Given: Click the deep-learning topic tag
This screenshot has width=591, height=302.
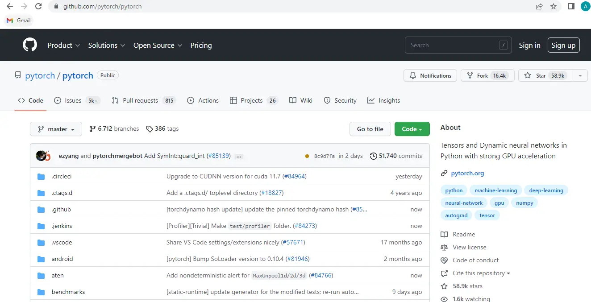Looking at the screenshot, I should point(546,190).
